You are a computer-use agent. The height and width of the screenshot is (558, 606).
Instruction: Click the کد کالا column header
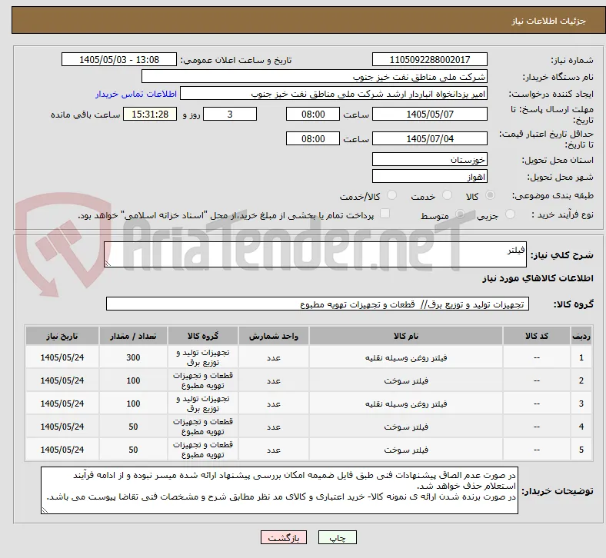[x=537, y=336]
